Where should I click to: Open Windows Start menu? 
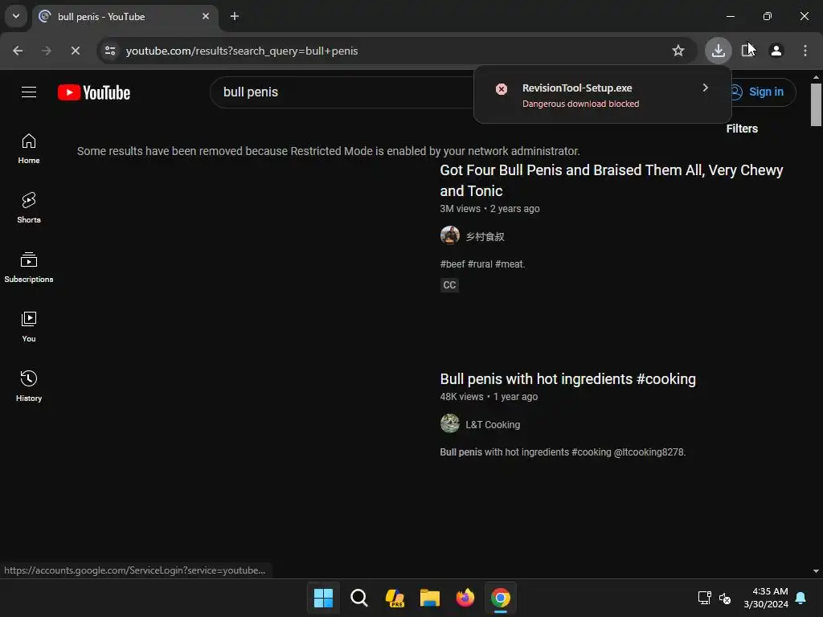click(323, 598)
